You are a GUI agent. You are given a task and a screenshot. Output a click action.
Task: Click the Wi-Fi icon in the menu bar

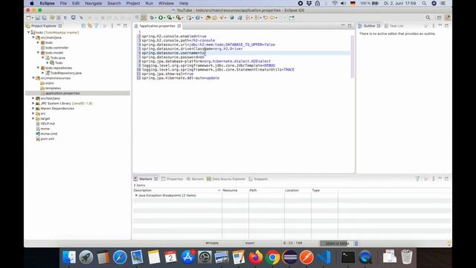335,3
